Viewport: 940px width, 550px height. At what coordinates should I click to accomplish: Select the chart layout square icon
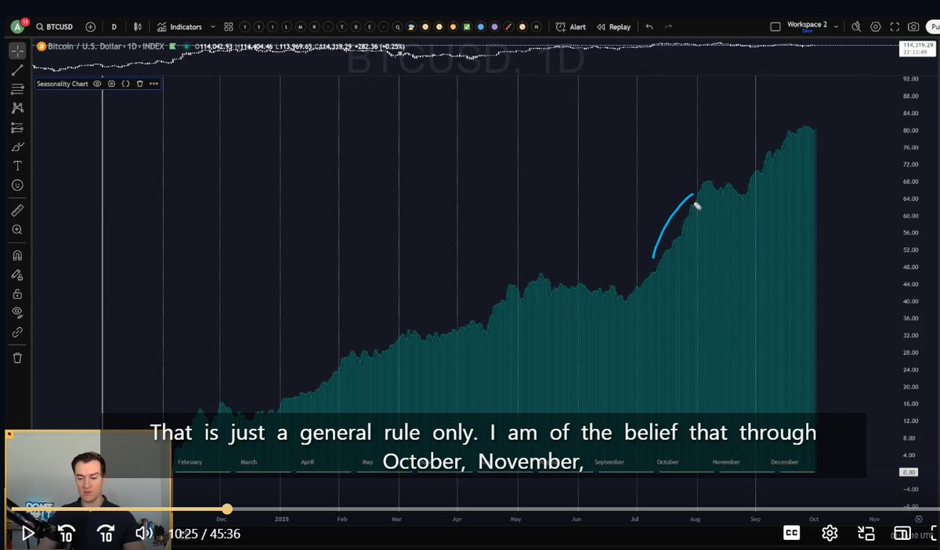pos(775,27)
